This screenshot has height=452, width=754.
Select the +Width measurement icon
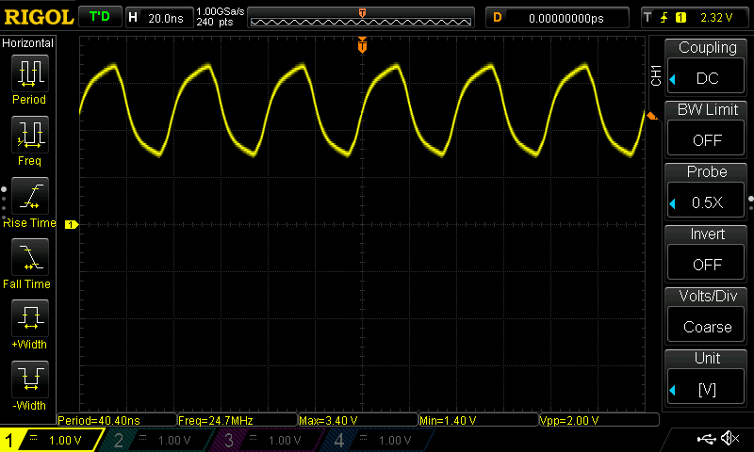[28, 318]
